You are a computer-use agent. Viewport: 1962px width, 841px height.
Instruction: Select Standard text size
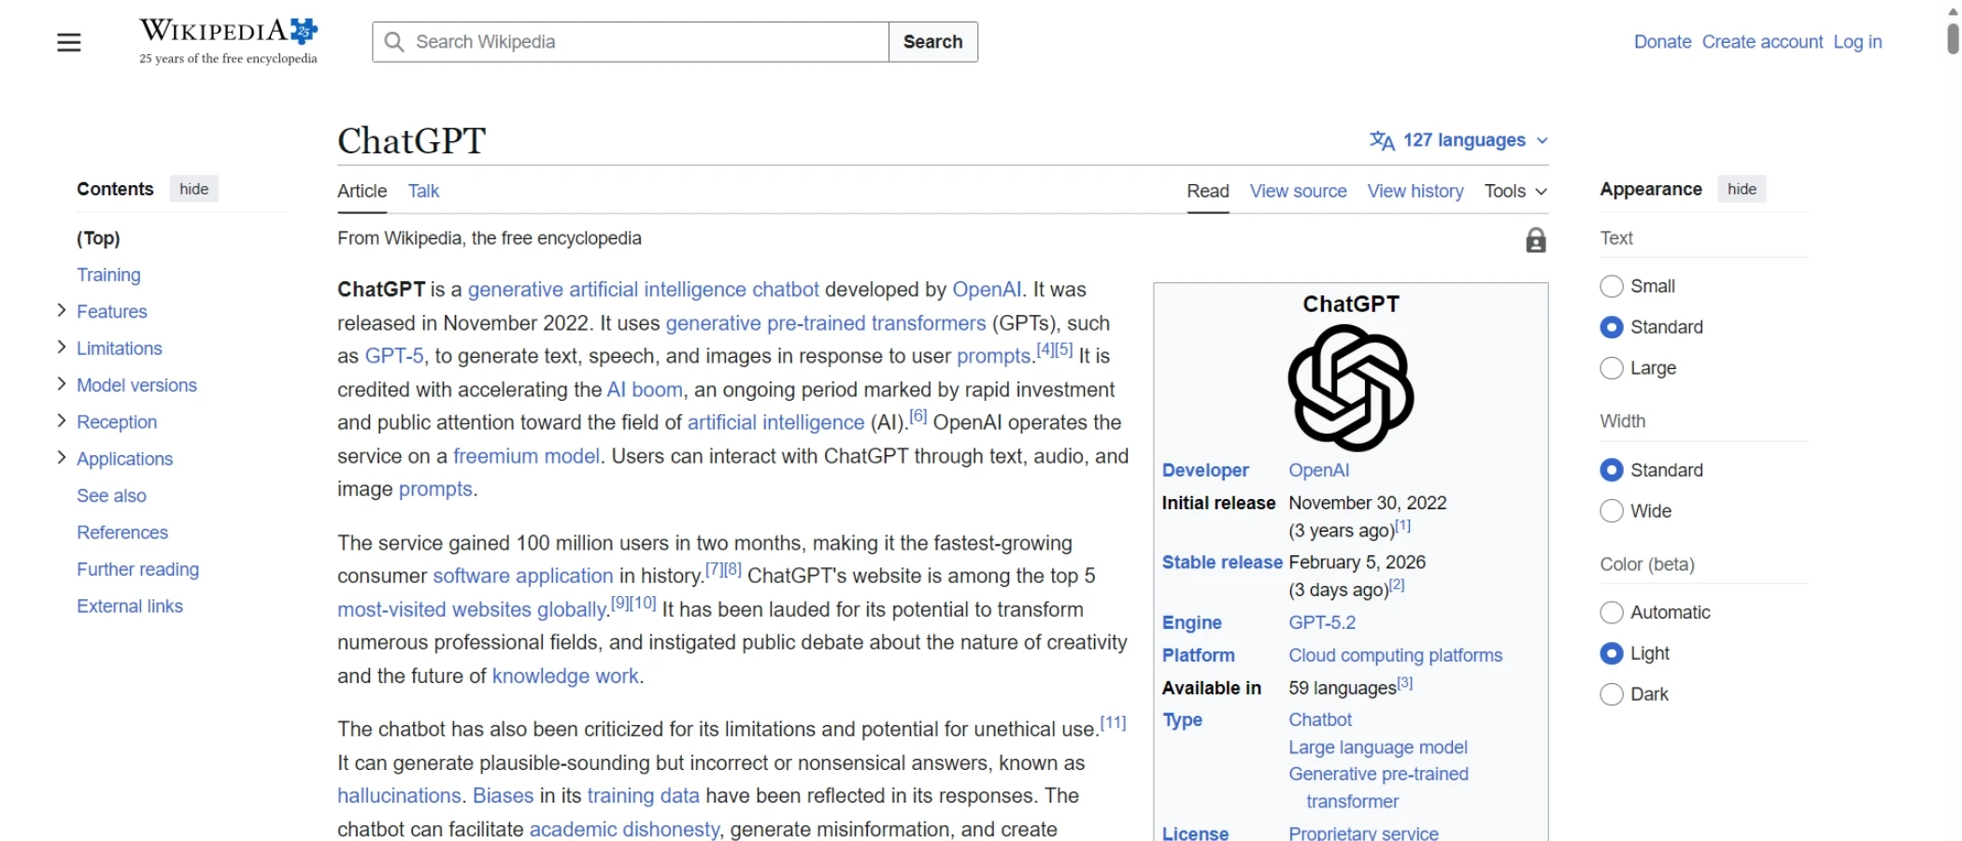point(1612,327)
